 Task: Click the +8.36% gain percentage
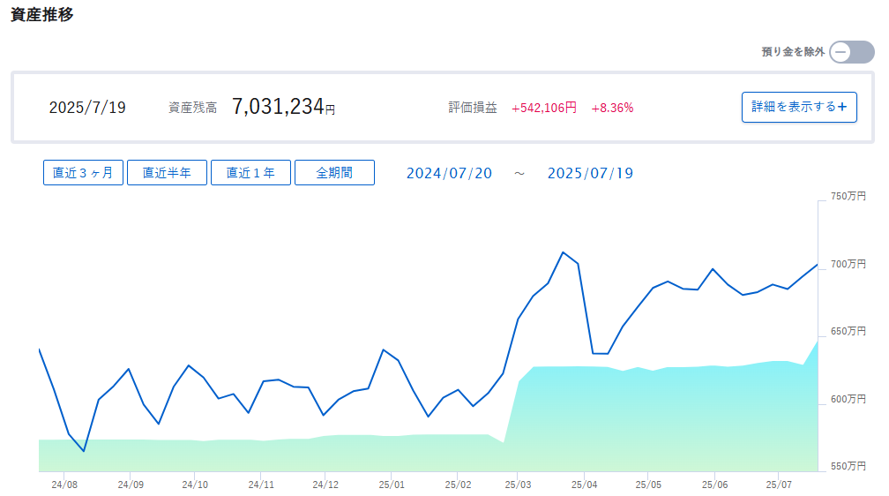point(612,108)
